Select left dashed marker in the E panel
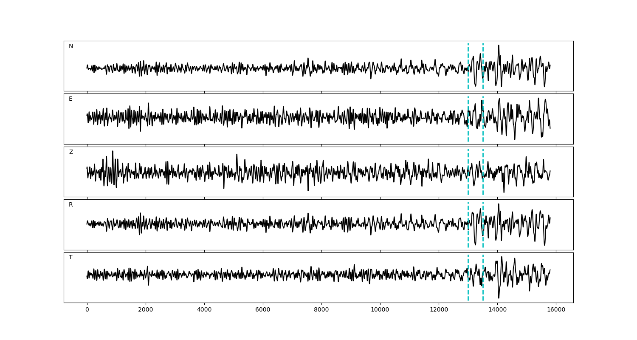Screen dimensions: 637x340 [468, 132]
